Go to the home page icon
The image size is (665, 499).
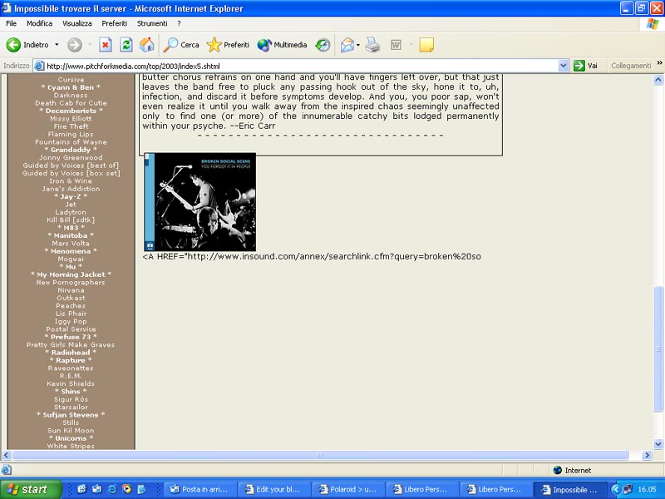[x=147, y=45]
